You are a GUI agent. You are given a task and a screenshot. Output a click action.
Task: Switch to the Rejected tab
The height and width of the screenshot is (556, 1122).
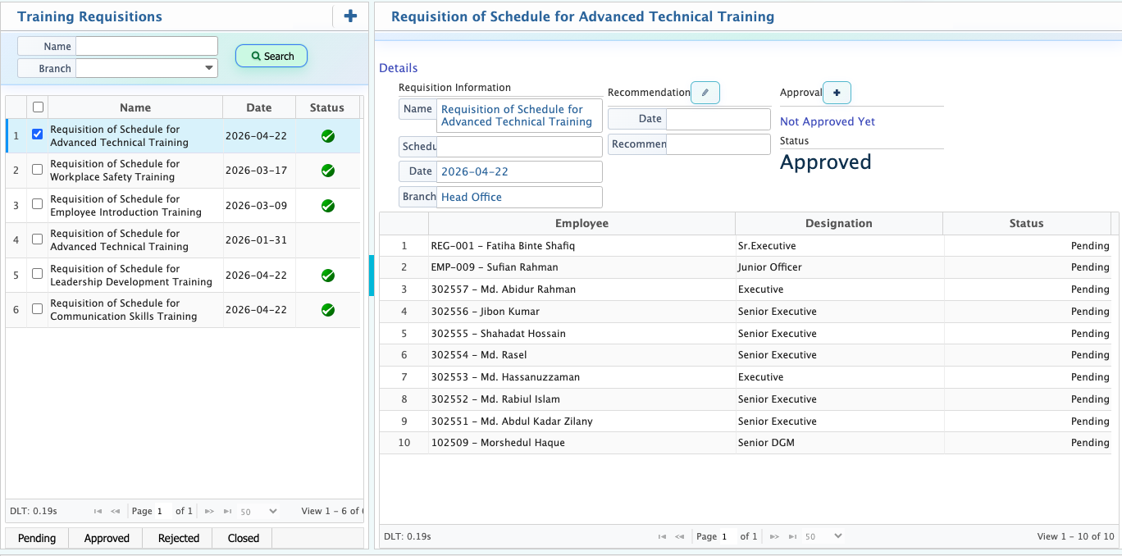[x=179, y=538]
